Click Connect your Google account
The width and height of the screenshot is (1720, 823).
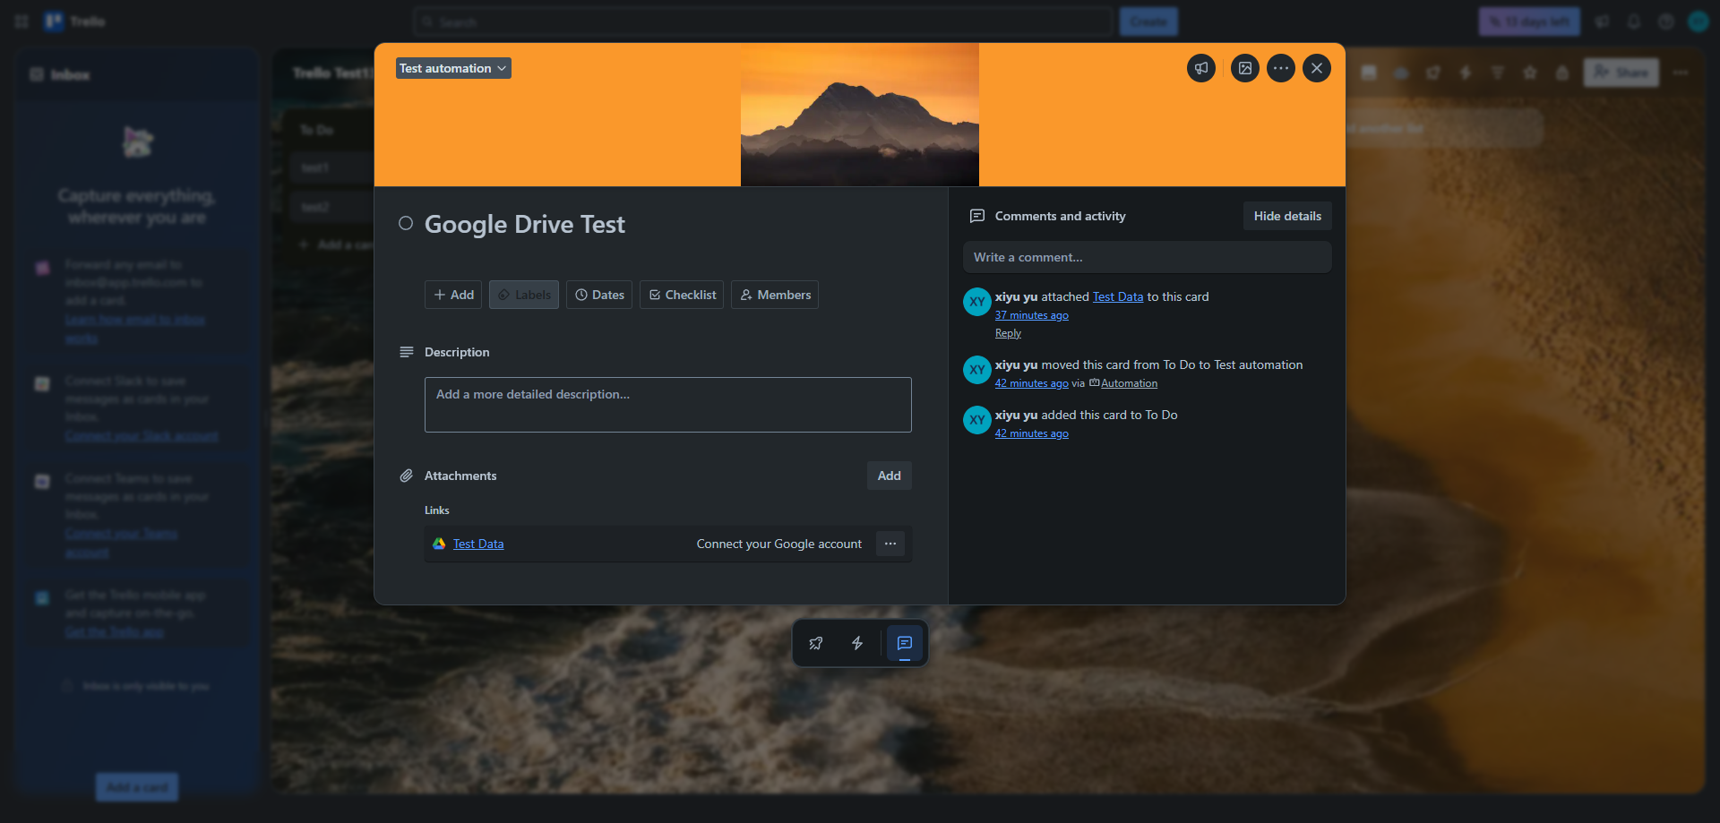tap(779, 544)
